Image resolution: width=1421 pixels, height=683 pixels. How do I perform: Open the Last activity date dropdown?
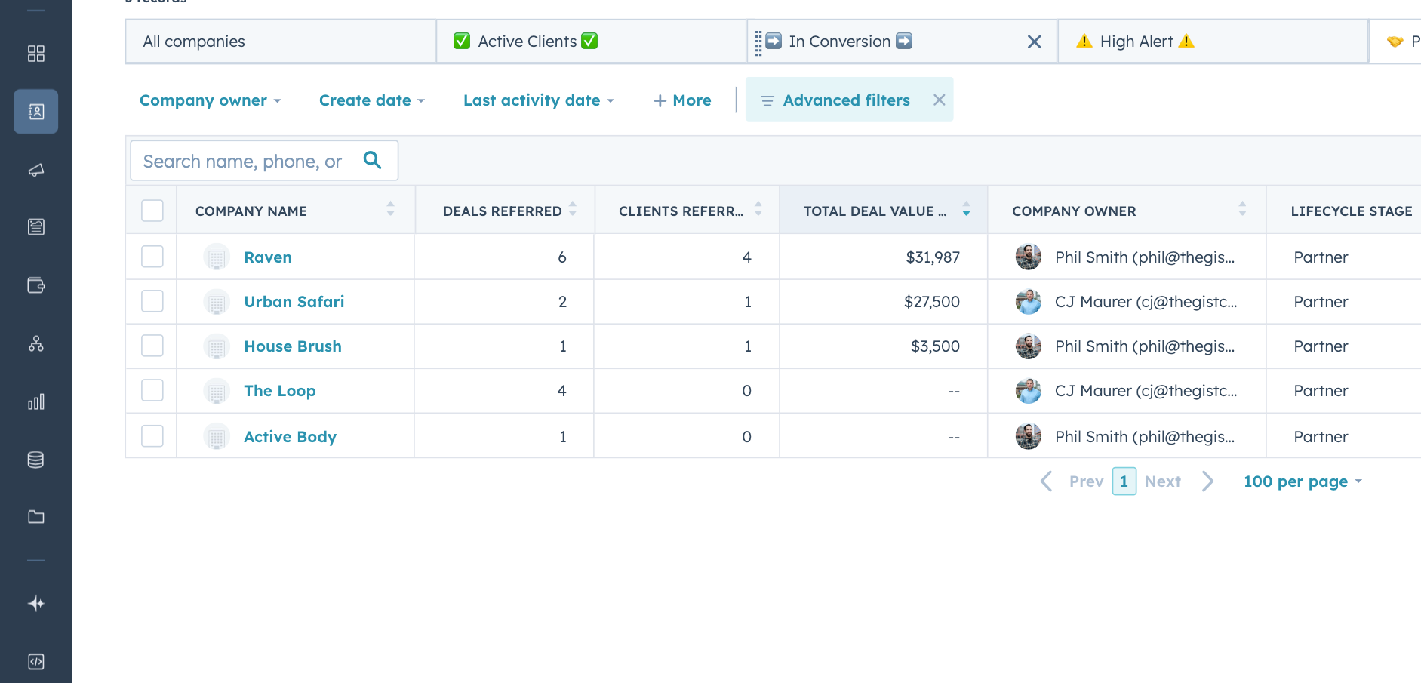click(x=538, y=100)
